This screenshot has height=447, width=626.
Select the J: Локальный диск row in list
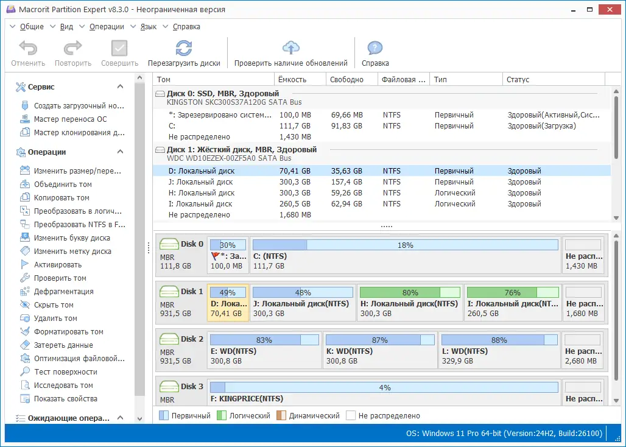click(x=200, y=182)
